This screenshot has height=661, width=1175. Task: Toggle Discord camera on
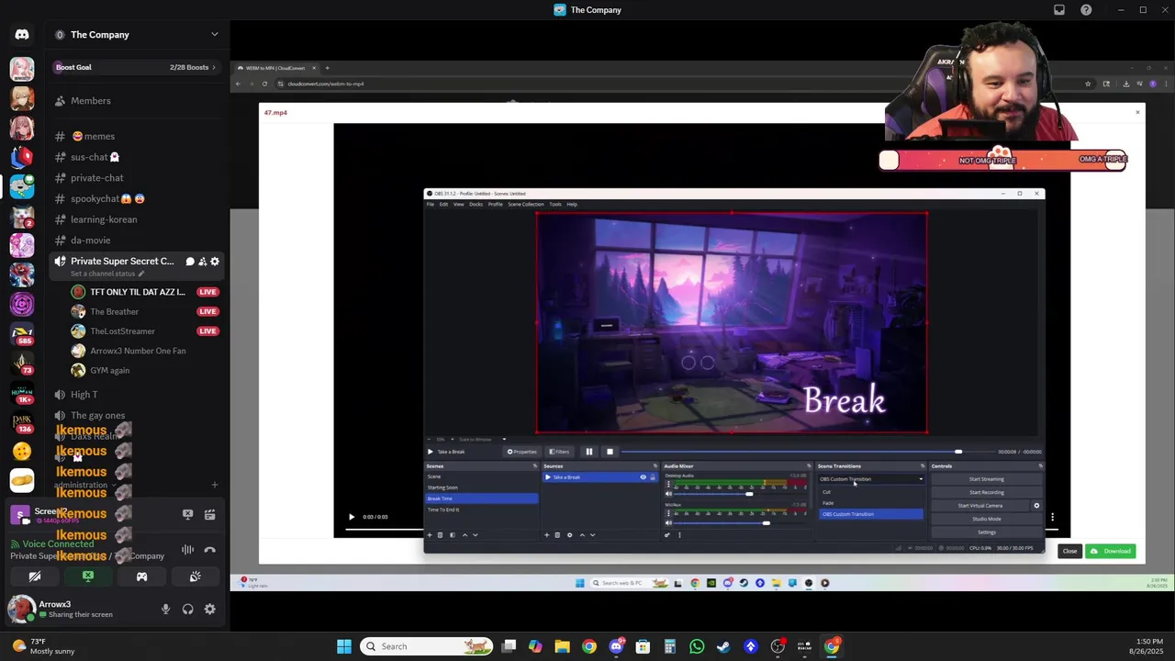coord(35,577)
